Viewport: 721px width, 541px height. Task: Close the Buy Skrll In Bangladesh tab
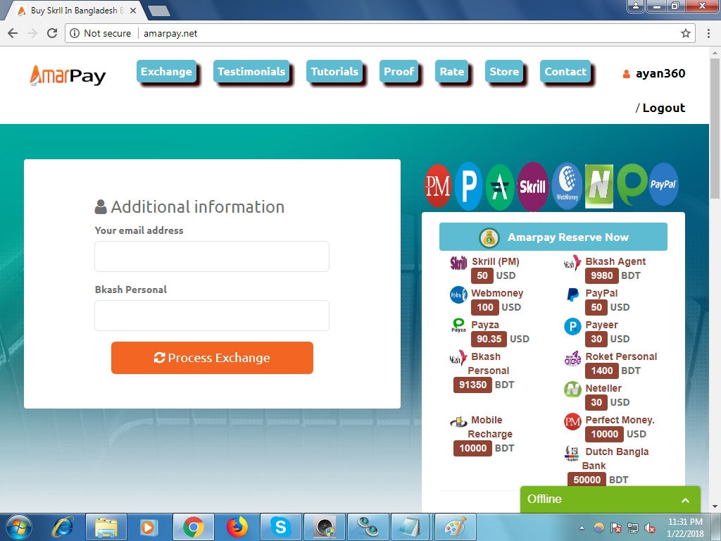133,10
